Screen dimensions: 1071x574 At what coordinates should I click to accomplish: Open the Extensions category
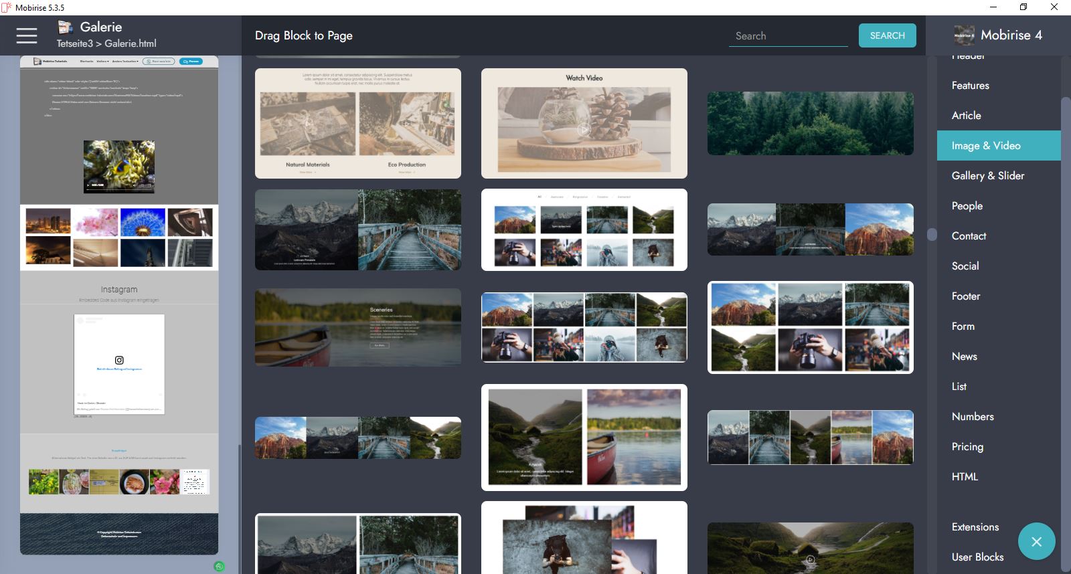pyautogui.click(x=975, y=527)
